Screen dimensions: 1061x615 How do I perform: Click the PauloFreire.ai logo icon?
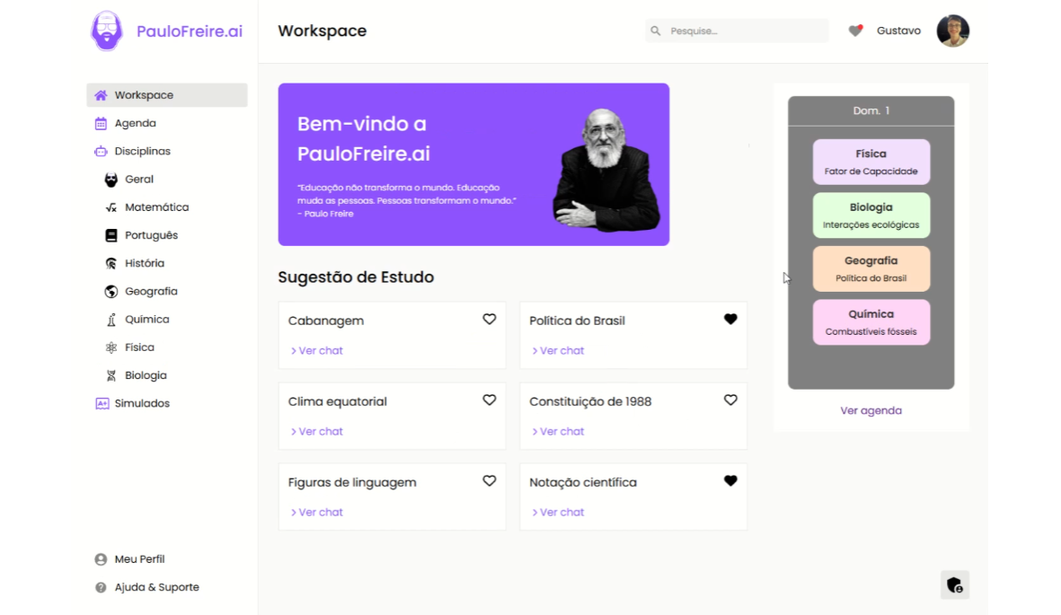click(105, 31)
